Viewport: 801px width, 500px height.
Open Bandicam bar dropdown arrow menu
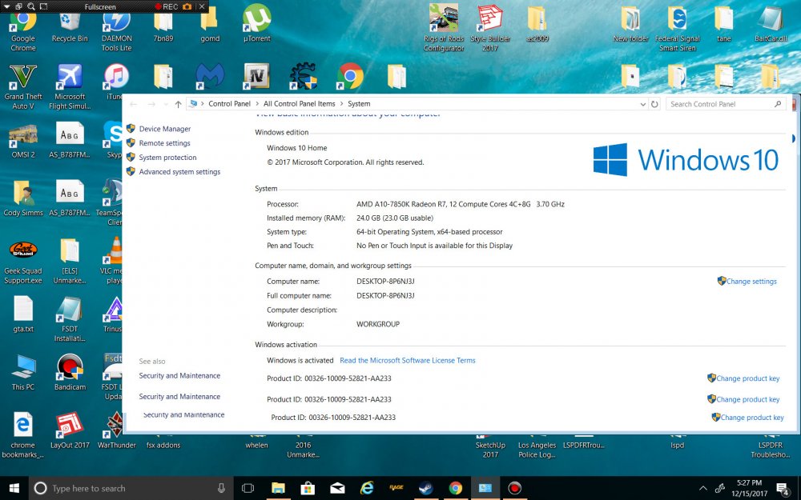(6, 6)
